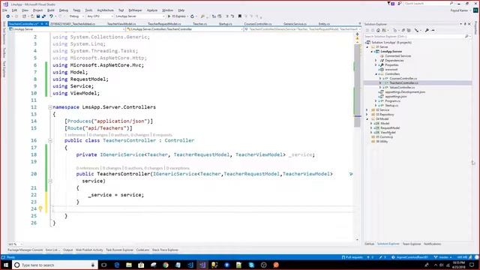Click the editor vertical scrollbar thumb
The image size is (480, 270).
[357, 85]
